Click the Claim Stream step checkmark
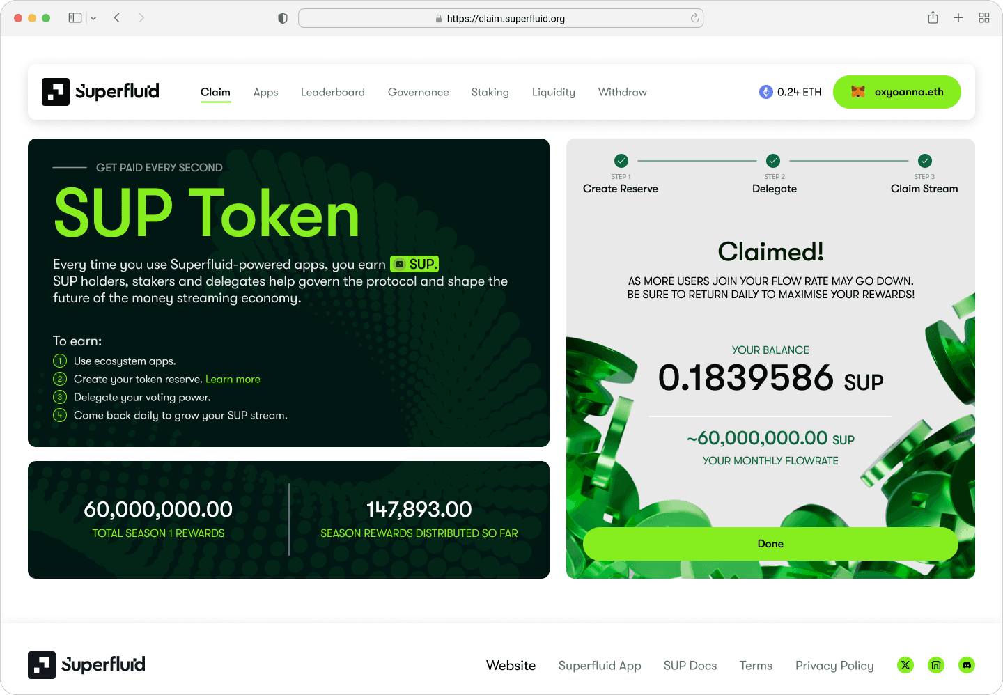Image resolution: width=1003 pixels, height=695 pixels. tap(925, 160)
